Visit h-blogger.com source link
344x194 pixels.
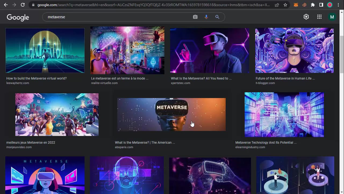[265, 83]
